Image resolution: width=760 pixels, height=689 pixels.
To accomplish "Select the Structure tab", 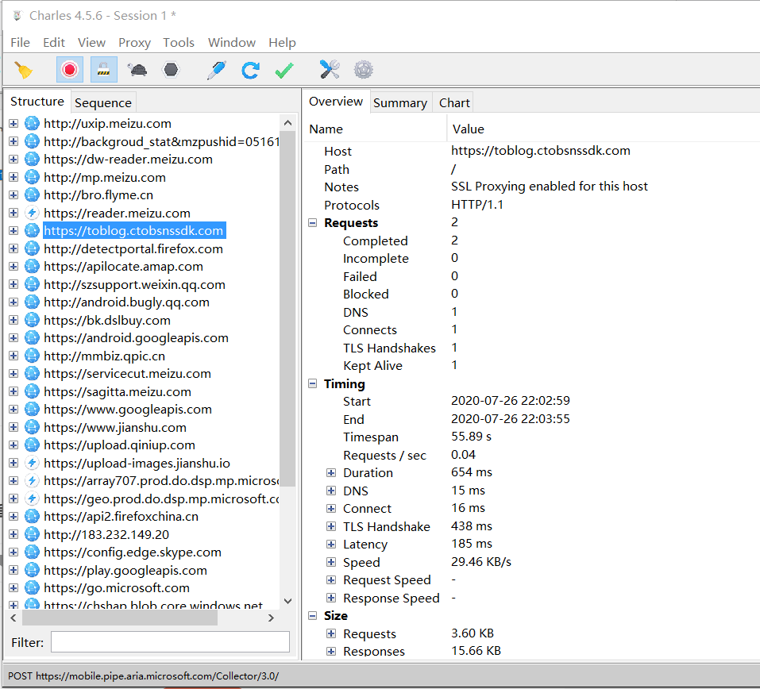I will click(x=37, y=102).
